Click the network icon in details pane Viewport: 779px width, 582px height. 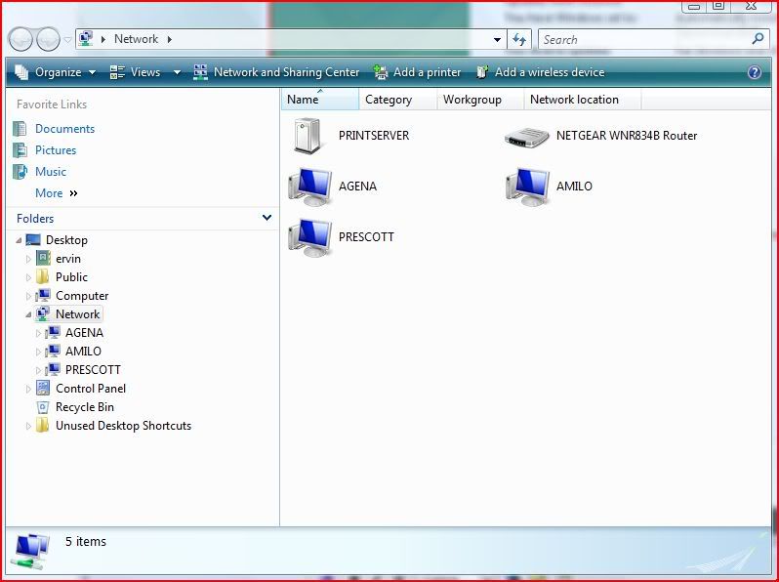tap(31, 551)
